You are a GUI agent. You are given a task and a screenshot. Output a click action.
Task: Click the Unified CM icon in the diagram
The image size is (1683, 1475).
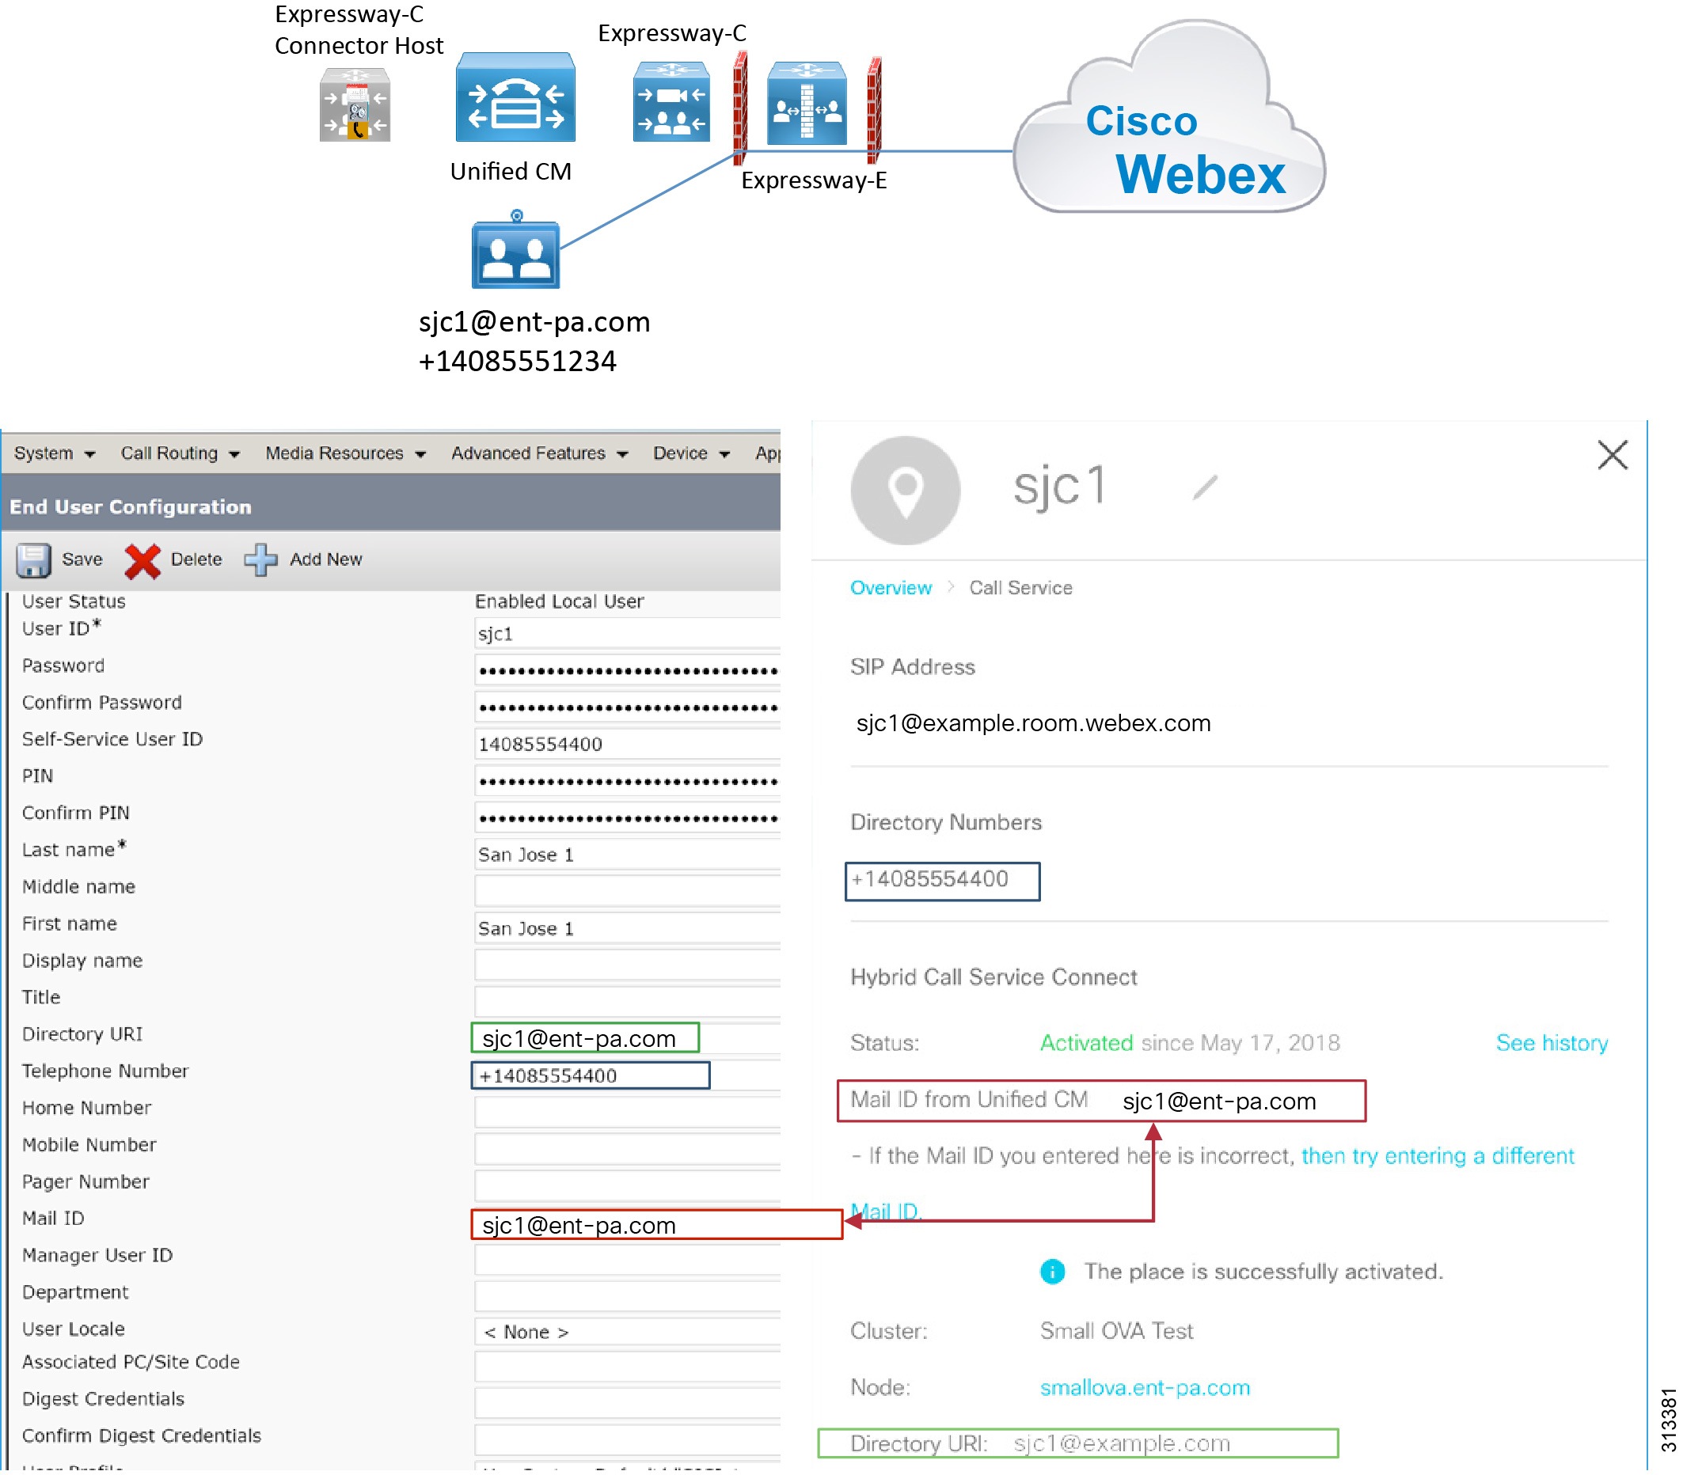pos(515,97)
